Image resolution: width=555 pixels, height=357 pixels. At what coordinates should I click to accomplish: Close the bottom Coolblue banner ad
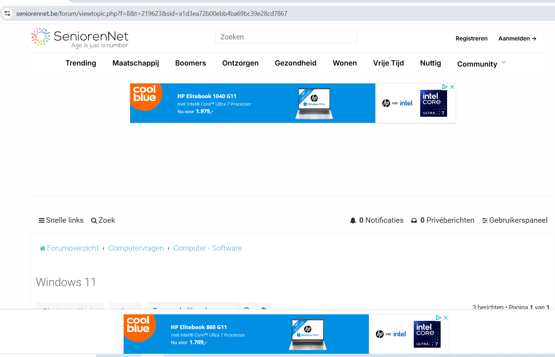pos(446,318)
